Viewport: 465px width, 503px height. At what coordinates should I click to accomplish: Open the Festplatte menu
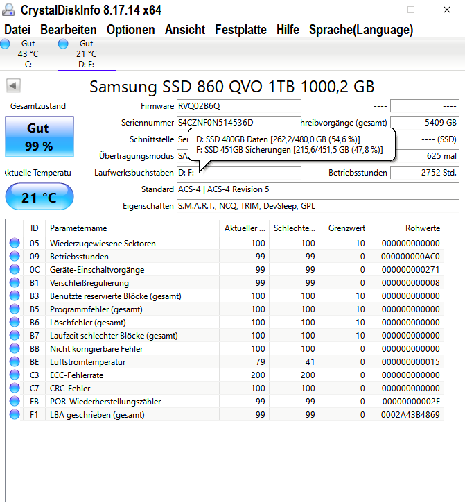coord(240,30)
